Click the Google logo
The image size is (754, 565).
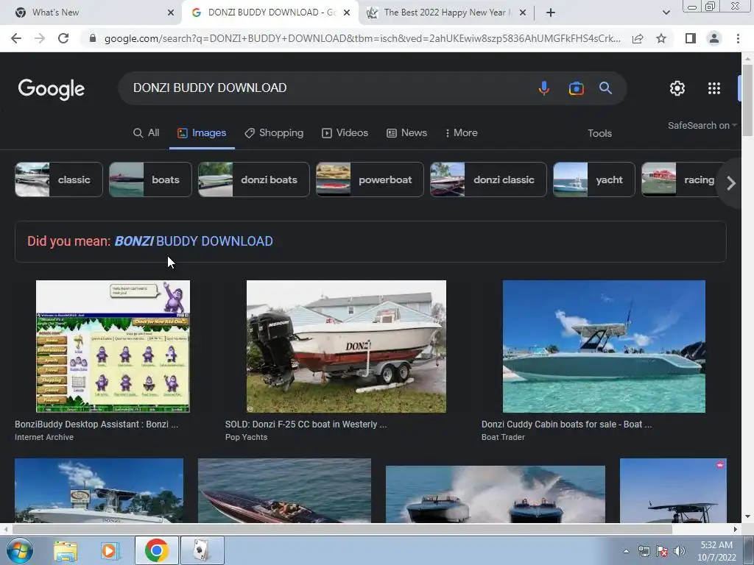point(52,89)
